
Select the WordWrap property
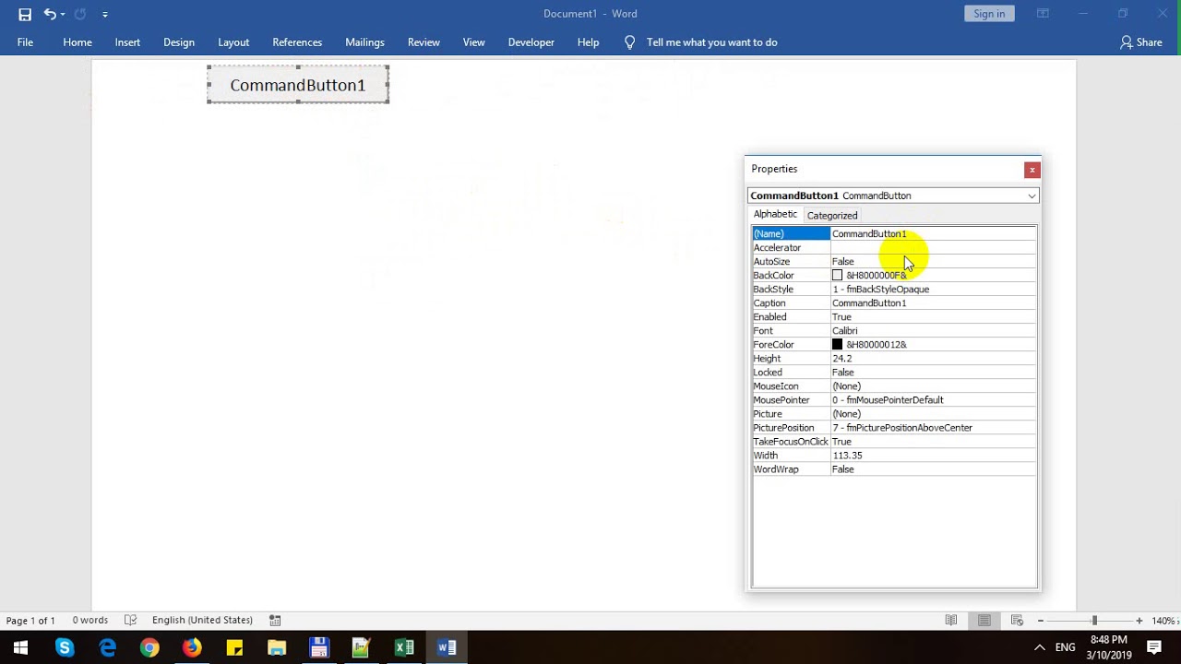click(791, 469)
